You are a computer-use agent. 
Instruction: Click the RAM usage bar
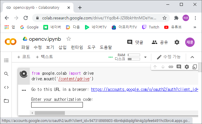(x=134, y=55)
